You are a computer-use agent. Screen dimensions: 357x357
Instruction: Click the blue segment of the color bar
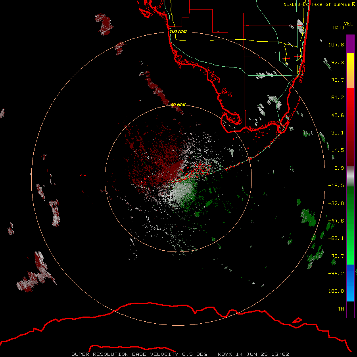[x=350, y=283]
